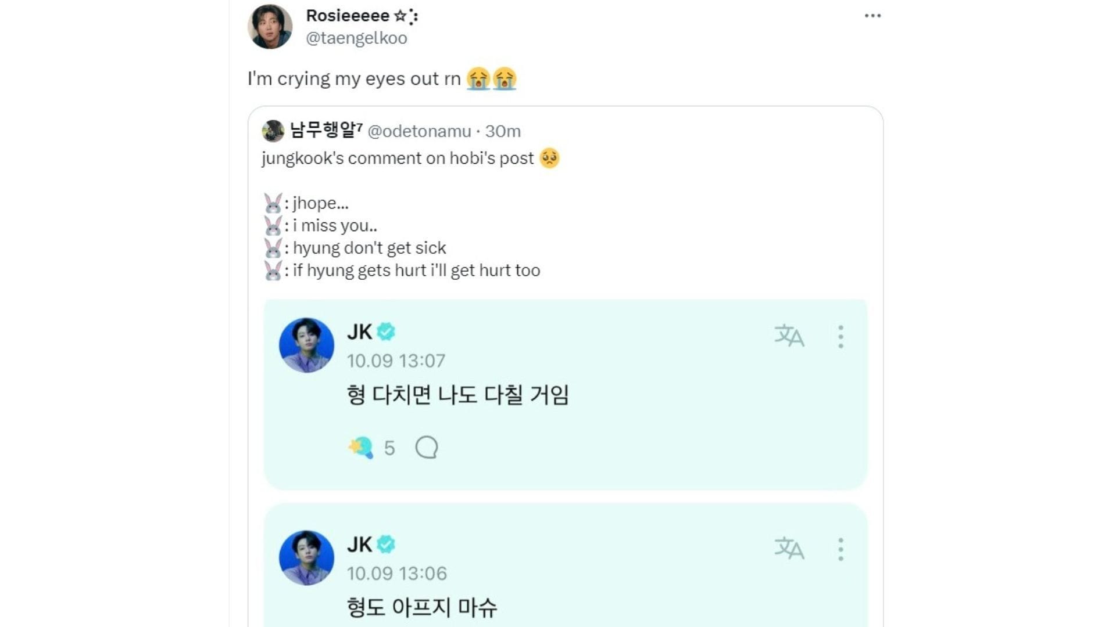Translate the first JK comment
Image resolution: width=1116 pixels, height=627 pixels.
[789, 336]
